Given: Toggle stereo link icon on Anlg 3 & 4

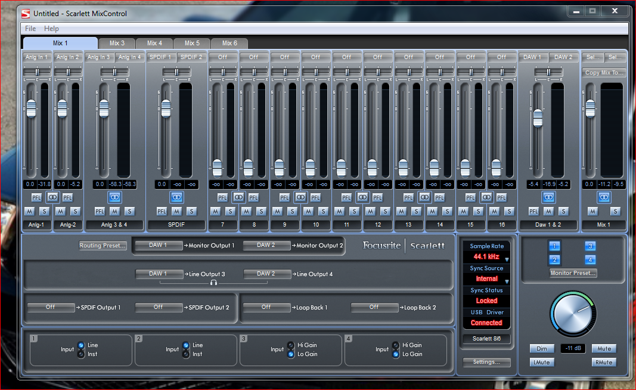Looking at the screenshot, I should tap(114, 197).
